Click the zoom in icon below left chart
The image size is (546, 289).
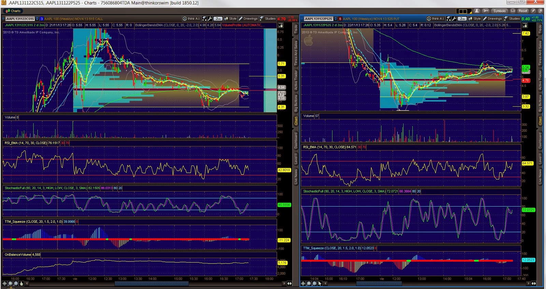point(10,284)
